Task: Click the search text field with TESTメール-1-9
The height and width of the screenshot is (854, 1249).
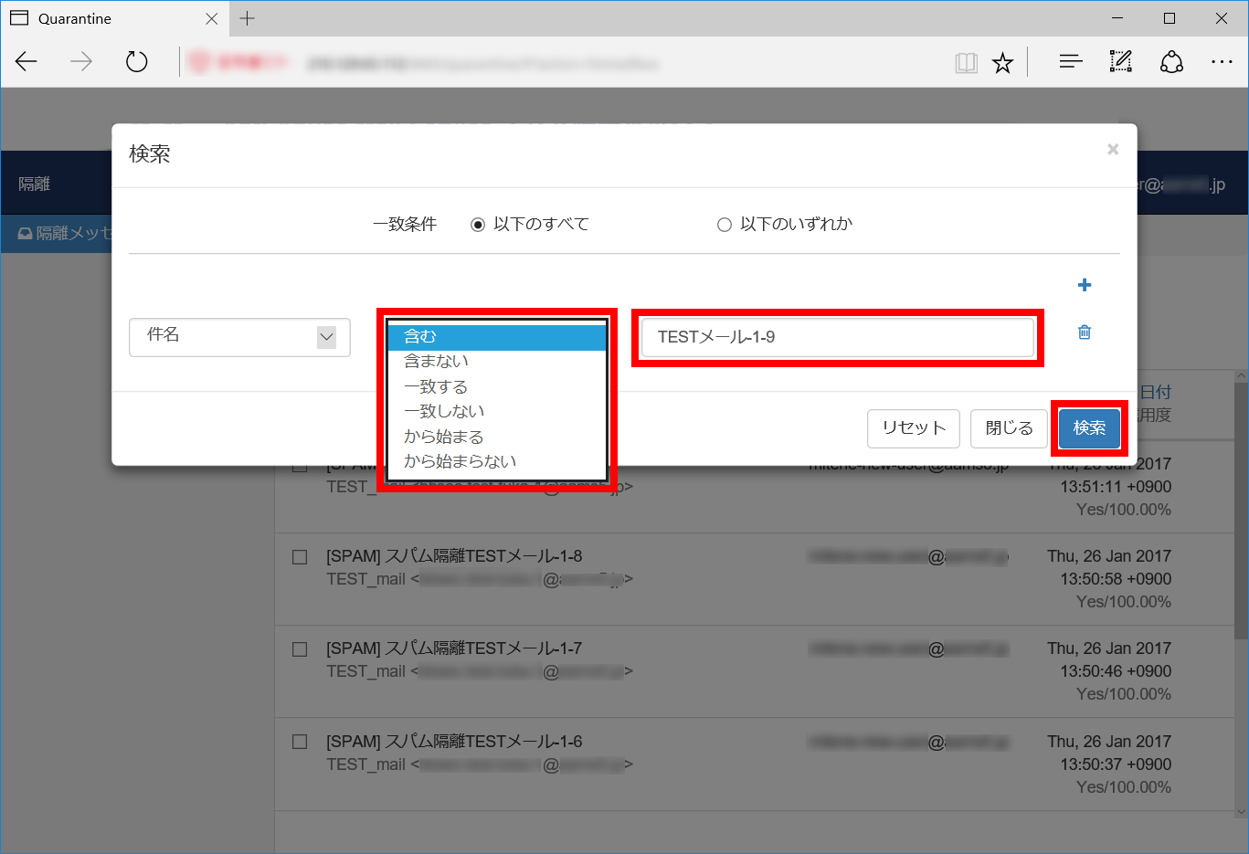Action: pos(837,337)
